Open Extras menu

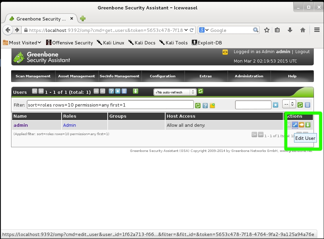[206, 76]
